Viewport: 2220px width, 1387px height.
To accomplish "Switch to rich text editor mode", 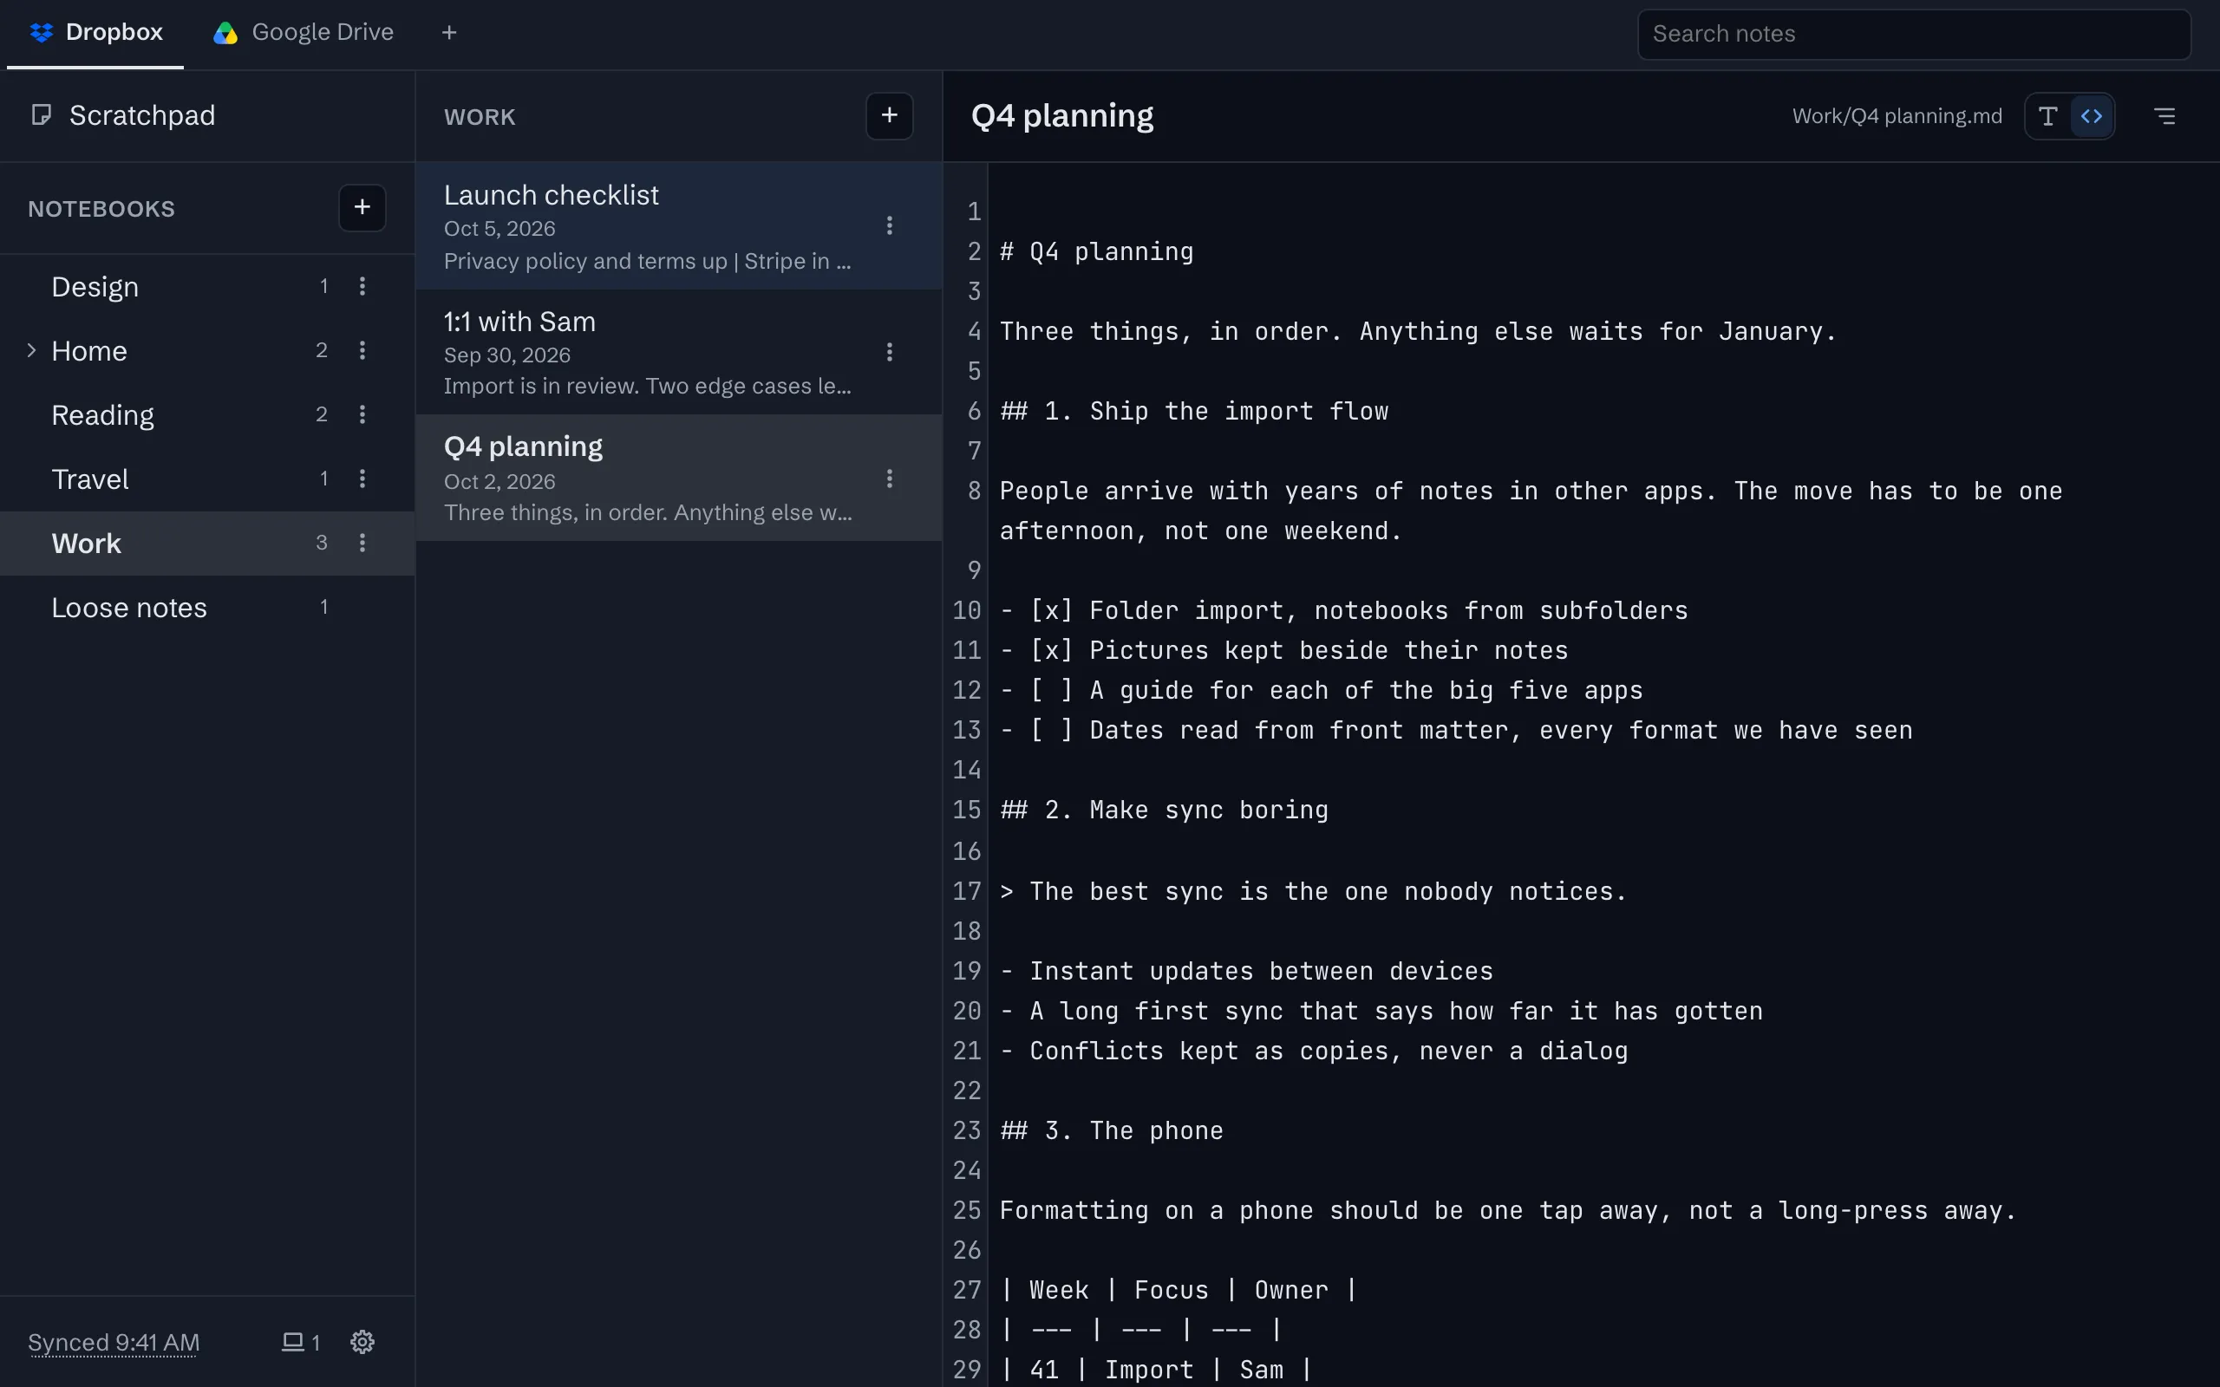I will pos(2047,115).
